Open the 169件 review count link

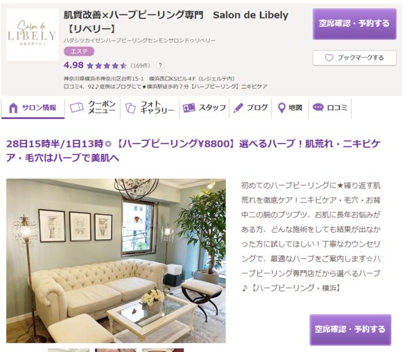(140, 66)
